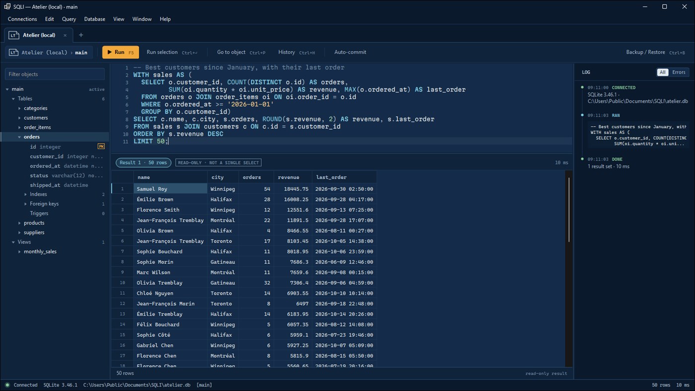
Task: Click the green Connected status indicator
Action: [x=7, y=385]
